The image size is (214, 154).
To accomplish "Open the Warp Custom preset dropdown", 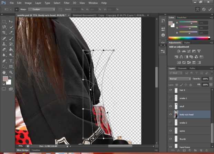I will (x=42, y=9).
